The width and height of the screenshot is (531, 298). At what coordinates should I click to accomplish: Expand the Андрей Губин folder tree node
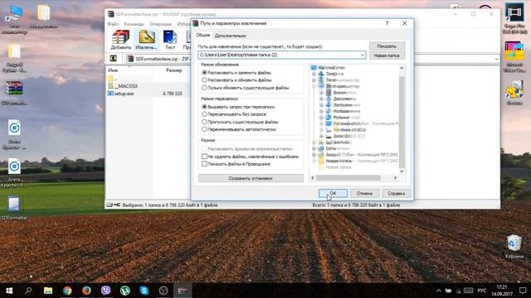click(x=314, y=155)
